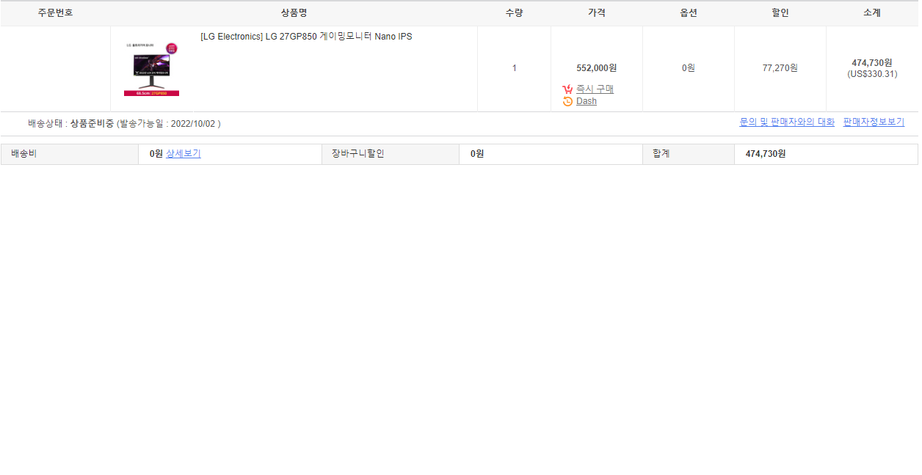This screenshot has width=922, height=475.
Task: Click the orange Dash clock icon
Action: click(x=567, y=101)
